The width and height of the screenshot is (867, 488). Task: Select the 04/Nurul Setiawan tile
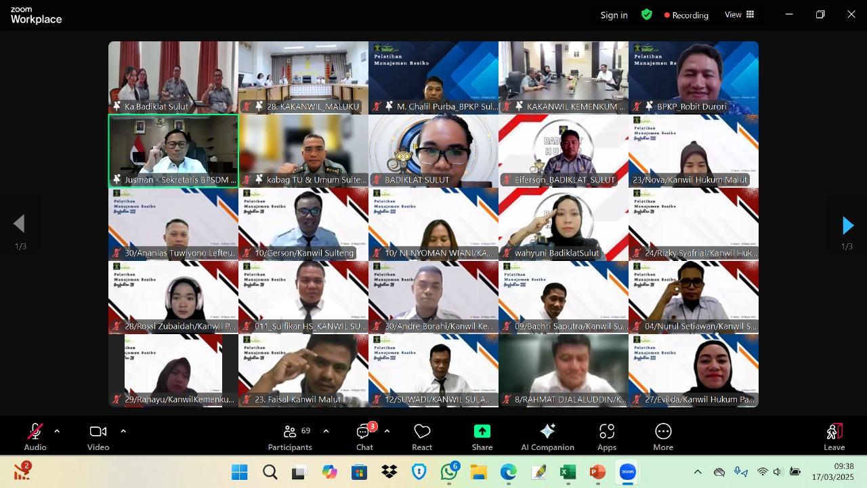tap(694, 297)
